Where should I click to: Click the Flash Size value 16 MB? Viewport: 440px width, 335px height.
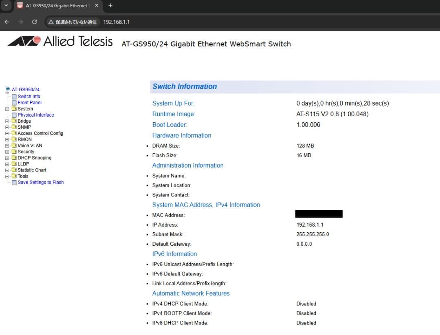(x=304, y=155)
